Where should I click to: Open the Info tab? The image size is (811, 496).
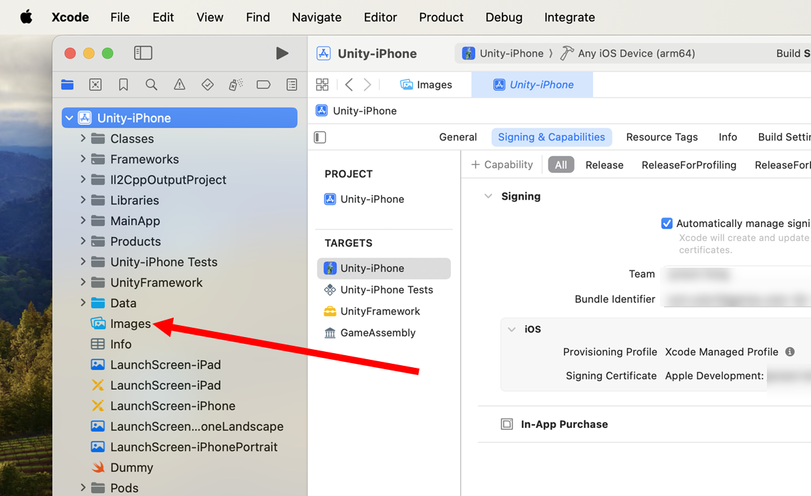(x=727, y=137)
